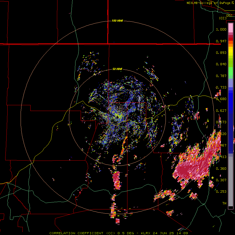Image resolution: width=235 pixels, height=235 pixels.
Task: Click the KLRX station identifier
Action: pyautogui.click(x=146, y=233)
